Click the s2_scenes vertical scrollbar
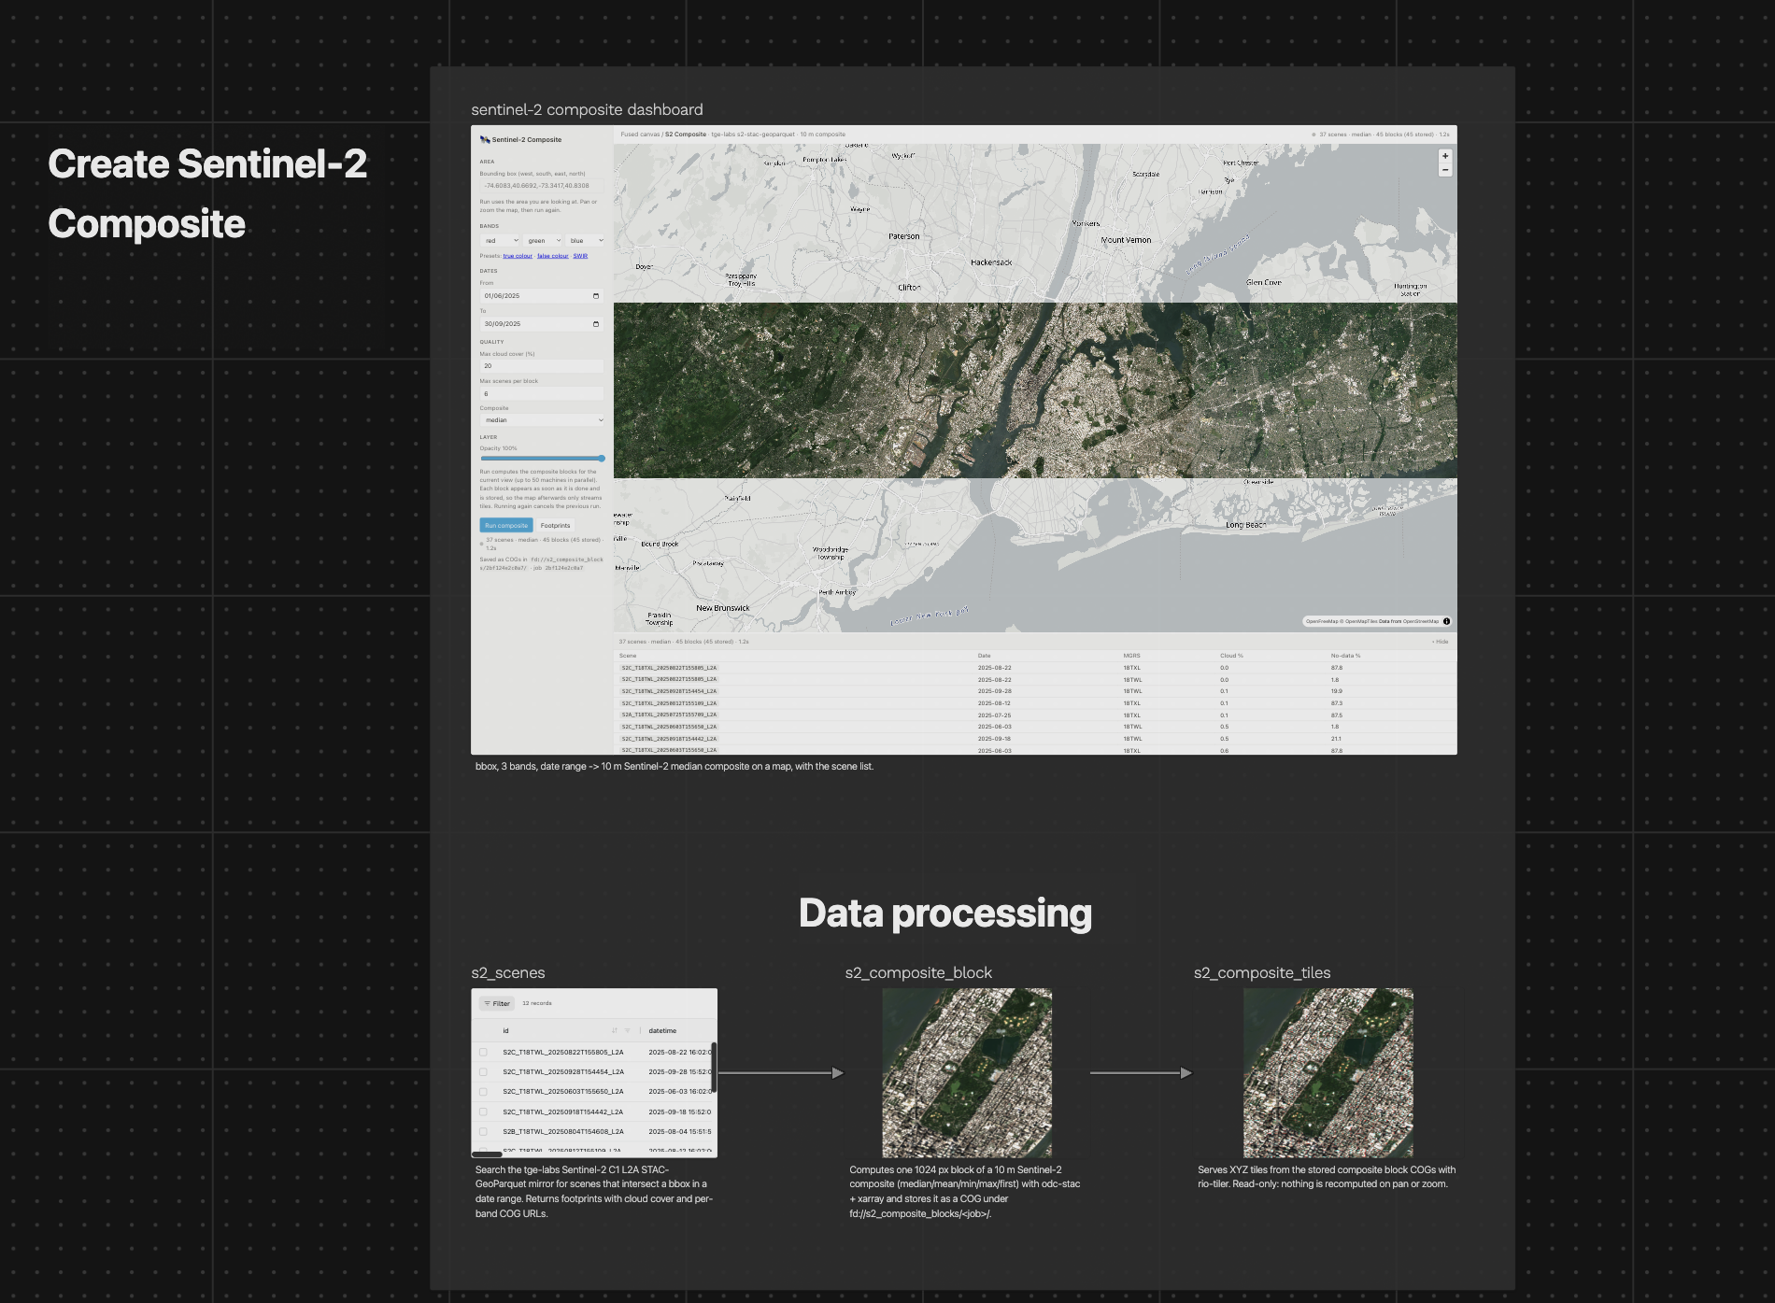 (x=715, y=1068)
